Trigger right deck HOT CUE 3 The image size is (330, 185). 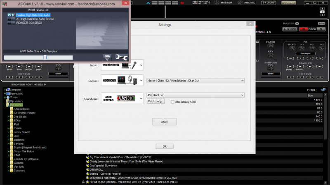310,77
